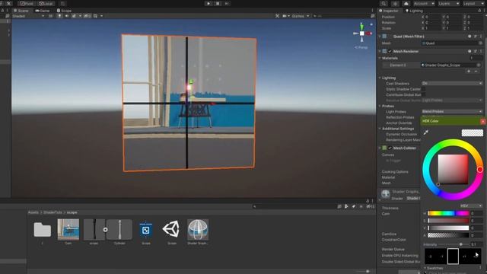Open object picker for Element 0 material
The width and height of the screenshot is (487, 274).
(479, 65)
